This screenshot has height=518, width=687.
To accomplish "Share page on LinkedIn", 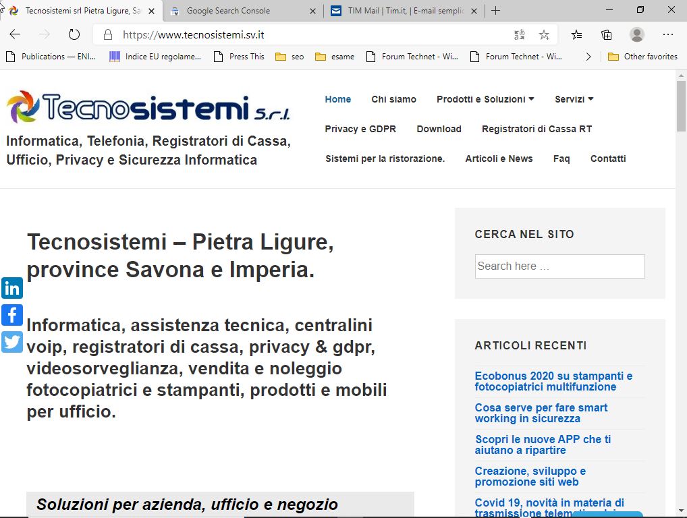I will 12,288.
